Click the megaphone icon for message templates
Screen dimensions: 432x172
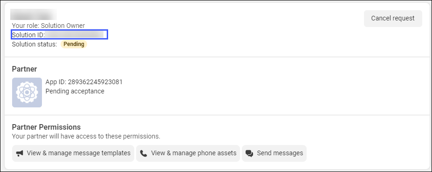click(20, 153)
